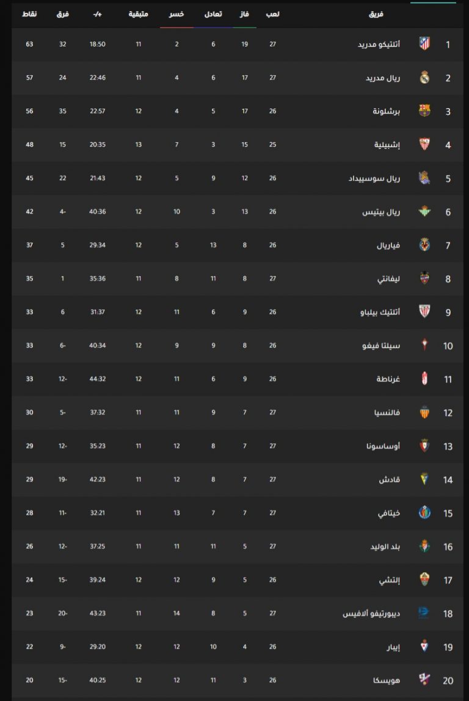Click the Athletic Bilbao crest icon
The width and height of the screenshot is (469, 701).
click(x=424, y=311)
